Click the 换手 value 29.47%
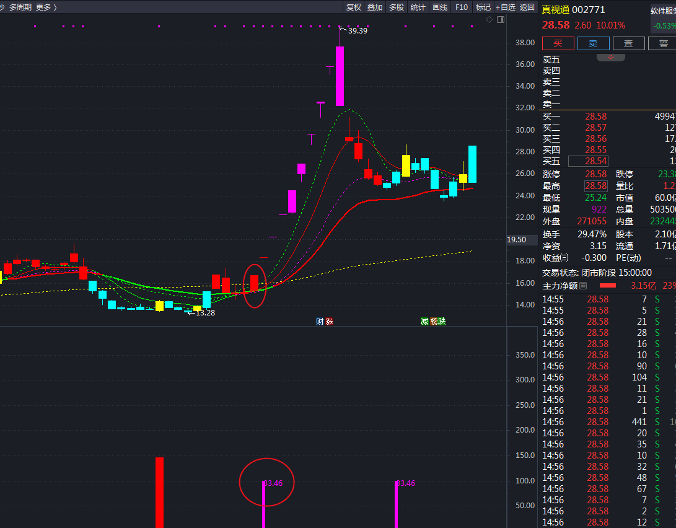 point(592,234)
